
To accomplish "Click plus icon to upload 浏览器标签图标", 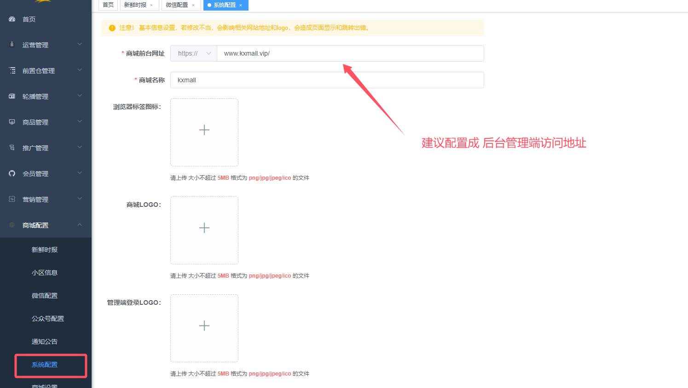I will point(204,130).
